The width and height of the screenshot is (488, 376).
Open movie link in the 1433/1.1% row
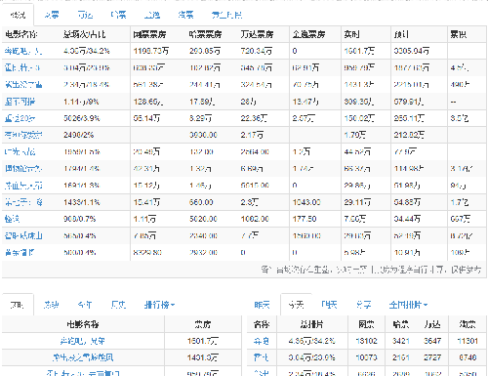coord(23,202)
